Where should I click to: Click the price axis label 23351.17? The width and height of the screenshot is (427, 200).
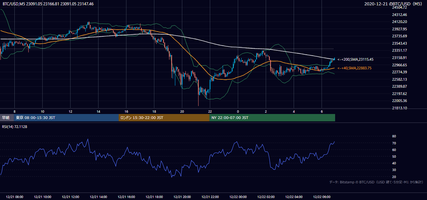click(x=399, y=50)
